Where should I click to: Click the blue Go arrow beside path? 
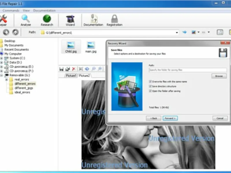click(185, 32)
